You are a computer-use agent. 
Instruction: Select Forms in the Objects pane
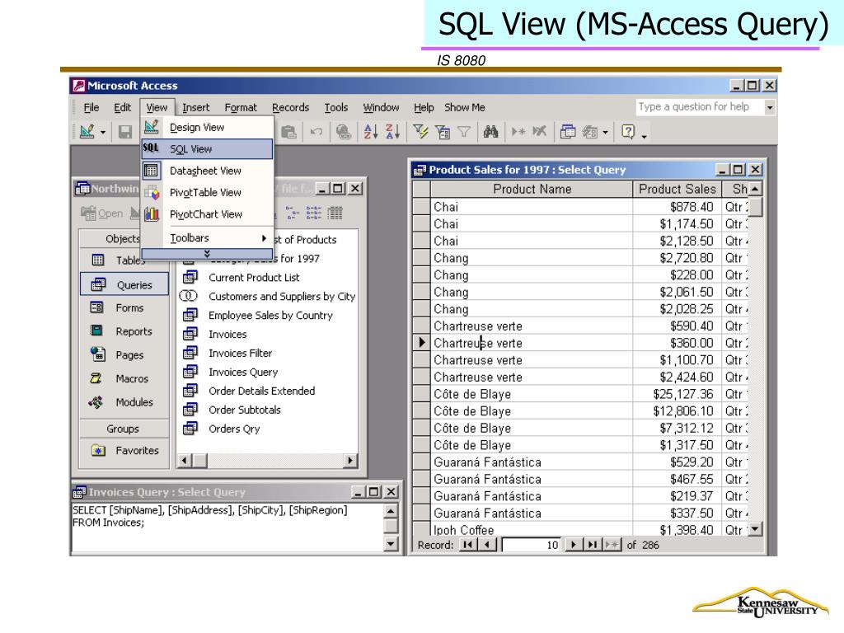pos(124,308)
